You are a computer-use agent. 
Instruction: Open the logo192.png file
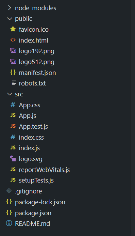tap(37, 51)
